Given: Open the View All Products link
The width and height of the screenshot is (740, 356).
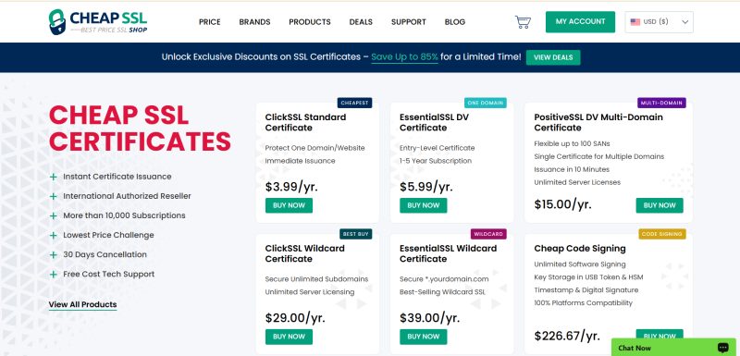Looking at the screenshot, I should coord(82,304).
